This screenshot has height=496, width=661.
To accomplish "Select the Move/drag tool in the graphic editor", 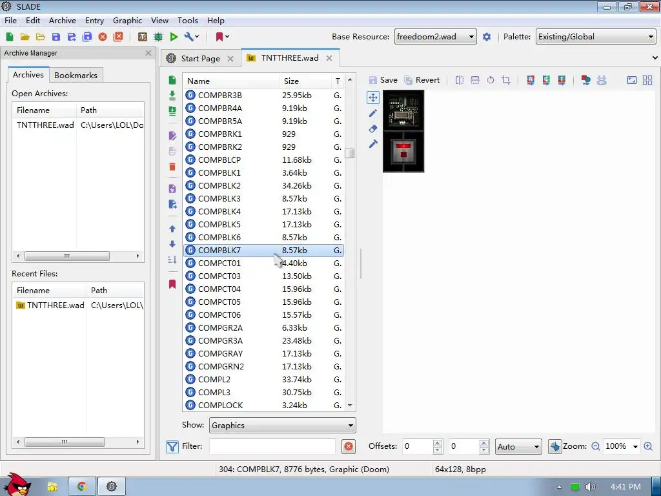I will click(372, 98).
